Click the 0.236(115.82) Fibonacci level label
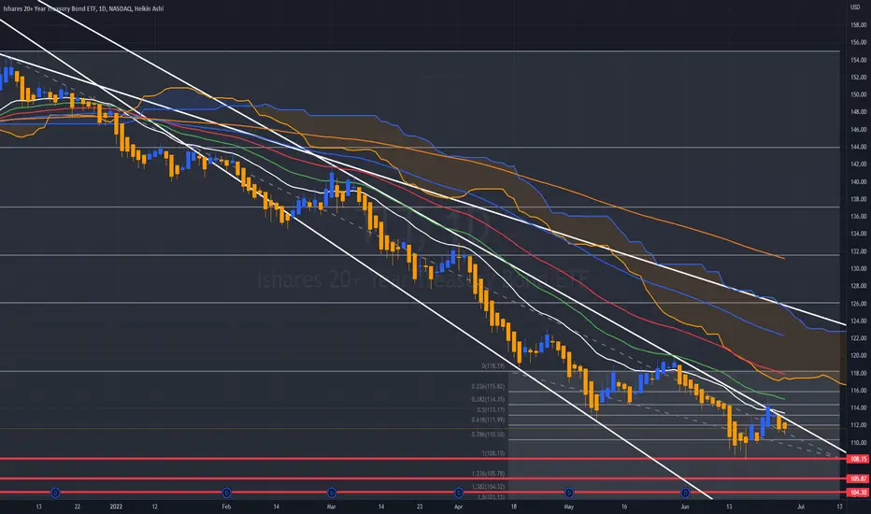This screenshot has height=514, width=871. click(x=488, y=386)
